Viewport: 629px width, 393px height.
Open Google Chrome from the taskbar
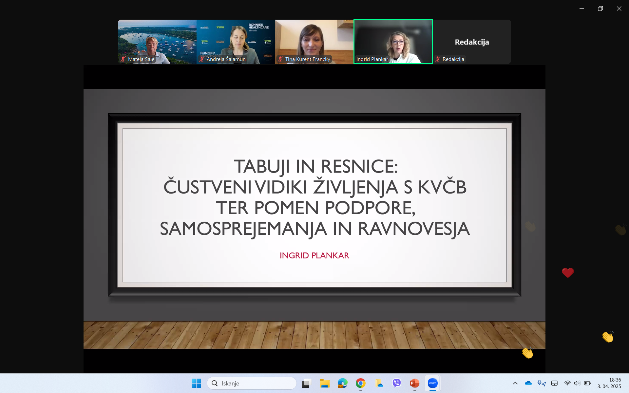(x=360, y=383)
